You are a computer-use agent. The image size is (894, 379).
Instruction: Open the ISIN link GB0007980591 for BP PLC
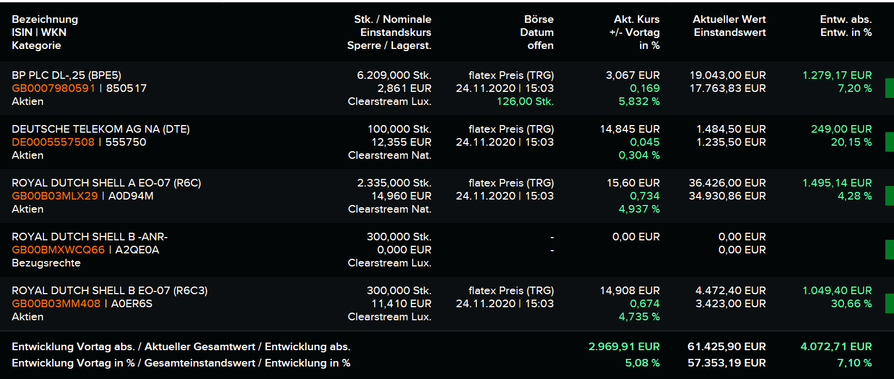[x=53, y=88]
